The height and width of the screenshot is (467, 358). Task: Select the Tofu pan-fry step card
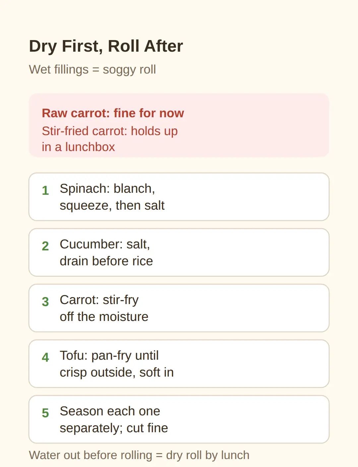179,364
